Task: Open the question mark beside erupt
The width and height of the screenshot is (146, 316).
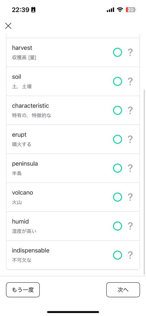Action: [130, 139]
